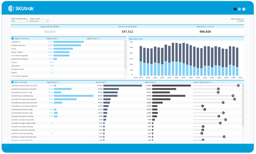Sort the depot list by Depot Cover
The width and height of the screenshot is (256, 154).
click(93, 39)
